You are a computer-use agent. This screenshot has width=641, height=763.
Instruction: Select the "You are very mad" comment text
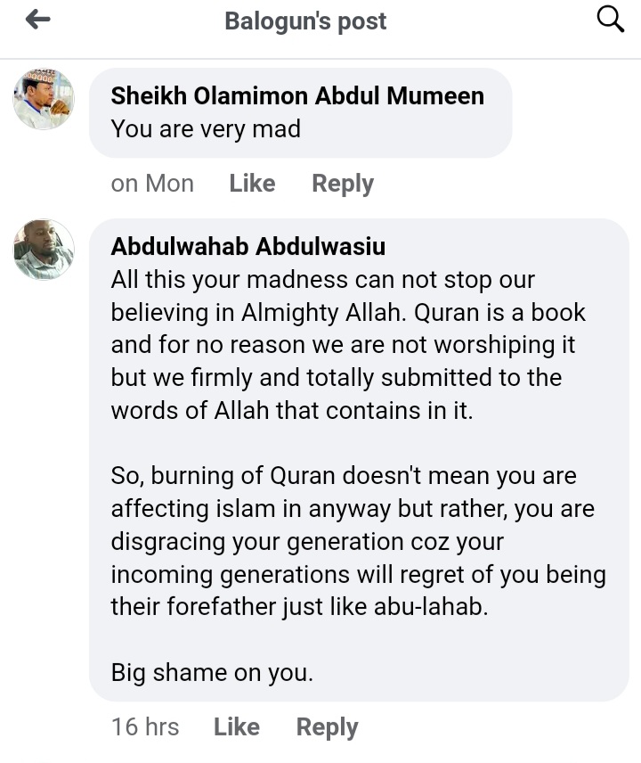206,129
